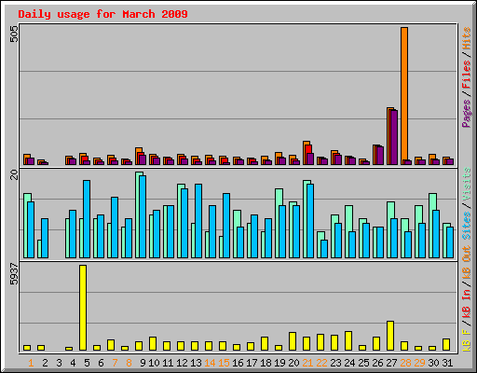
Task: Click the yellow kB bar for day 24
Action: click(348, 340)
